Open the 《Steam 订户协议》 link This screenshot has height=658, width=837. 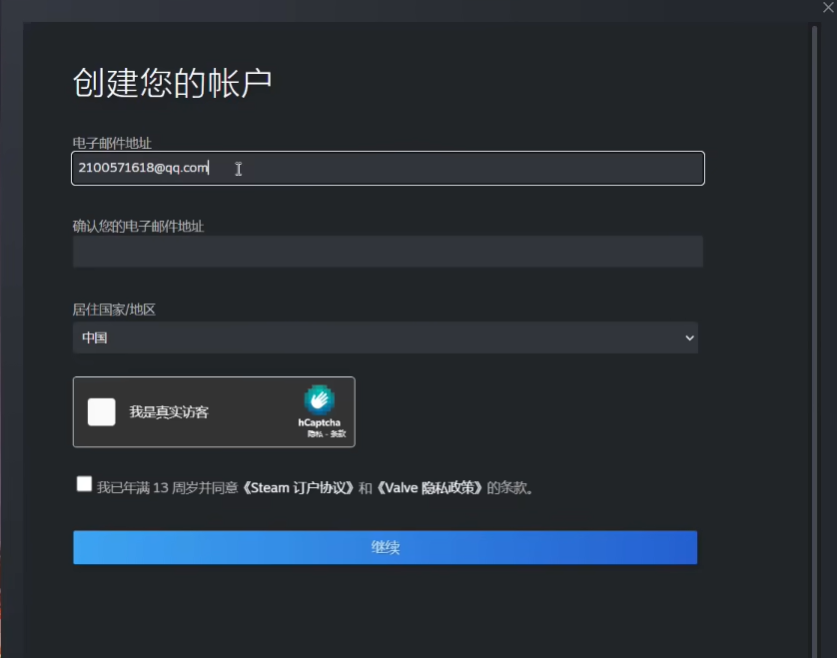299,488
